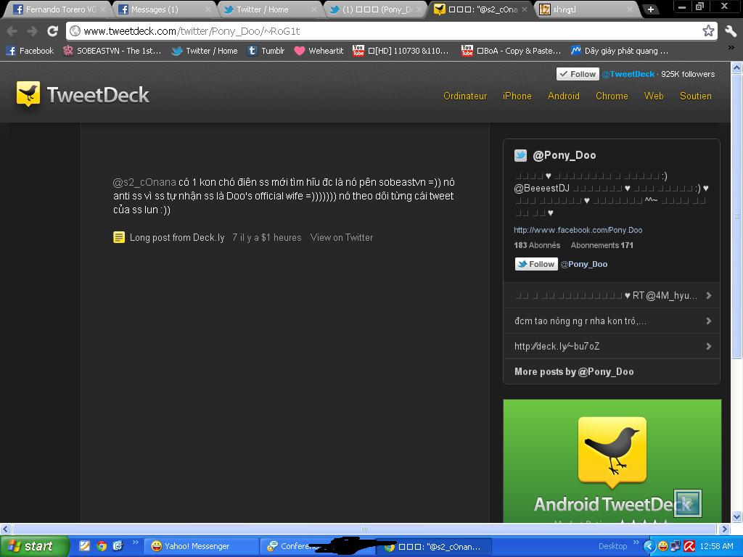The height and width of the screenshot is (557, 743).
Task: Expand the 'đcm tao nóng' post row
Action: tap(611, 321)
